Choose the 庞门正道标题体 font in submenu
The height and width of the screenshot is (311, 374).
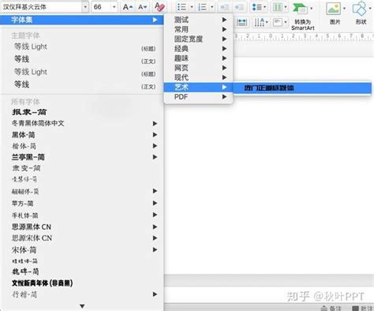tap(302, 88)
